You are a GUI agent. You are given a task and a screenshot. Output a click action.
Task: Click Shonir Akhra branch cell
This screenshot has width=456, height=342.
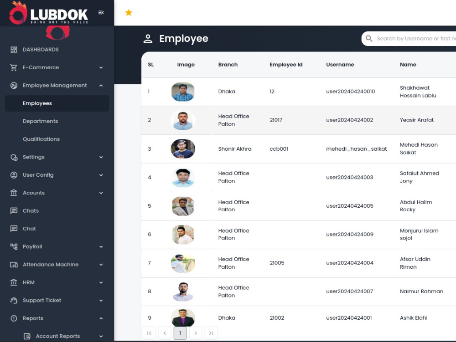[235, 149]
